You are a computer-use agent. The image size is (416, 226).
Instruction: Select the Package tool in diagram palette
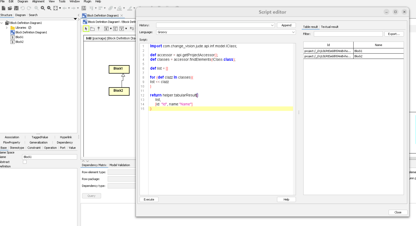point(92,28)
